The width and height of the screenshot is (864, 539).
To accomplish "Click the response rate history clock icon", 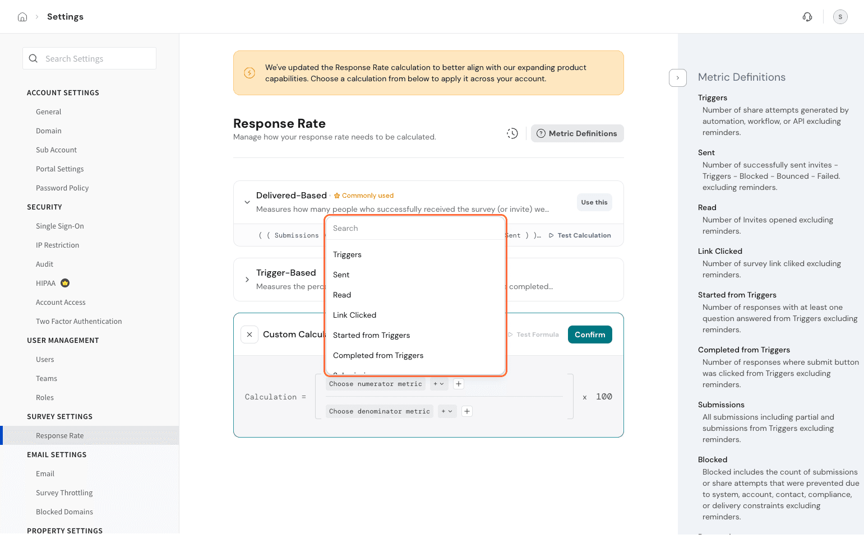I will tap(512, 133).
